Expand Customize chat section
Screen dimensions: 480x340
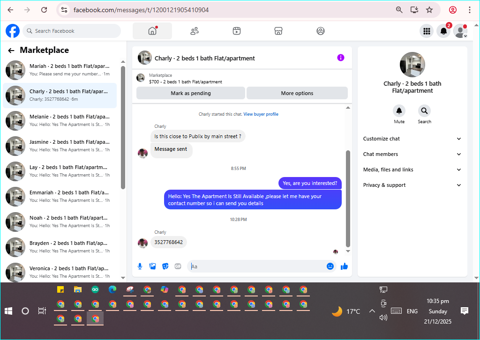412,139
